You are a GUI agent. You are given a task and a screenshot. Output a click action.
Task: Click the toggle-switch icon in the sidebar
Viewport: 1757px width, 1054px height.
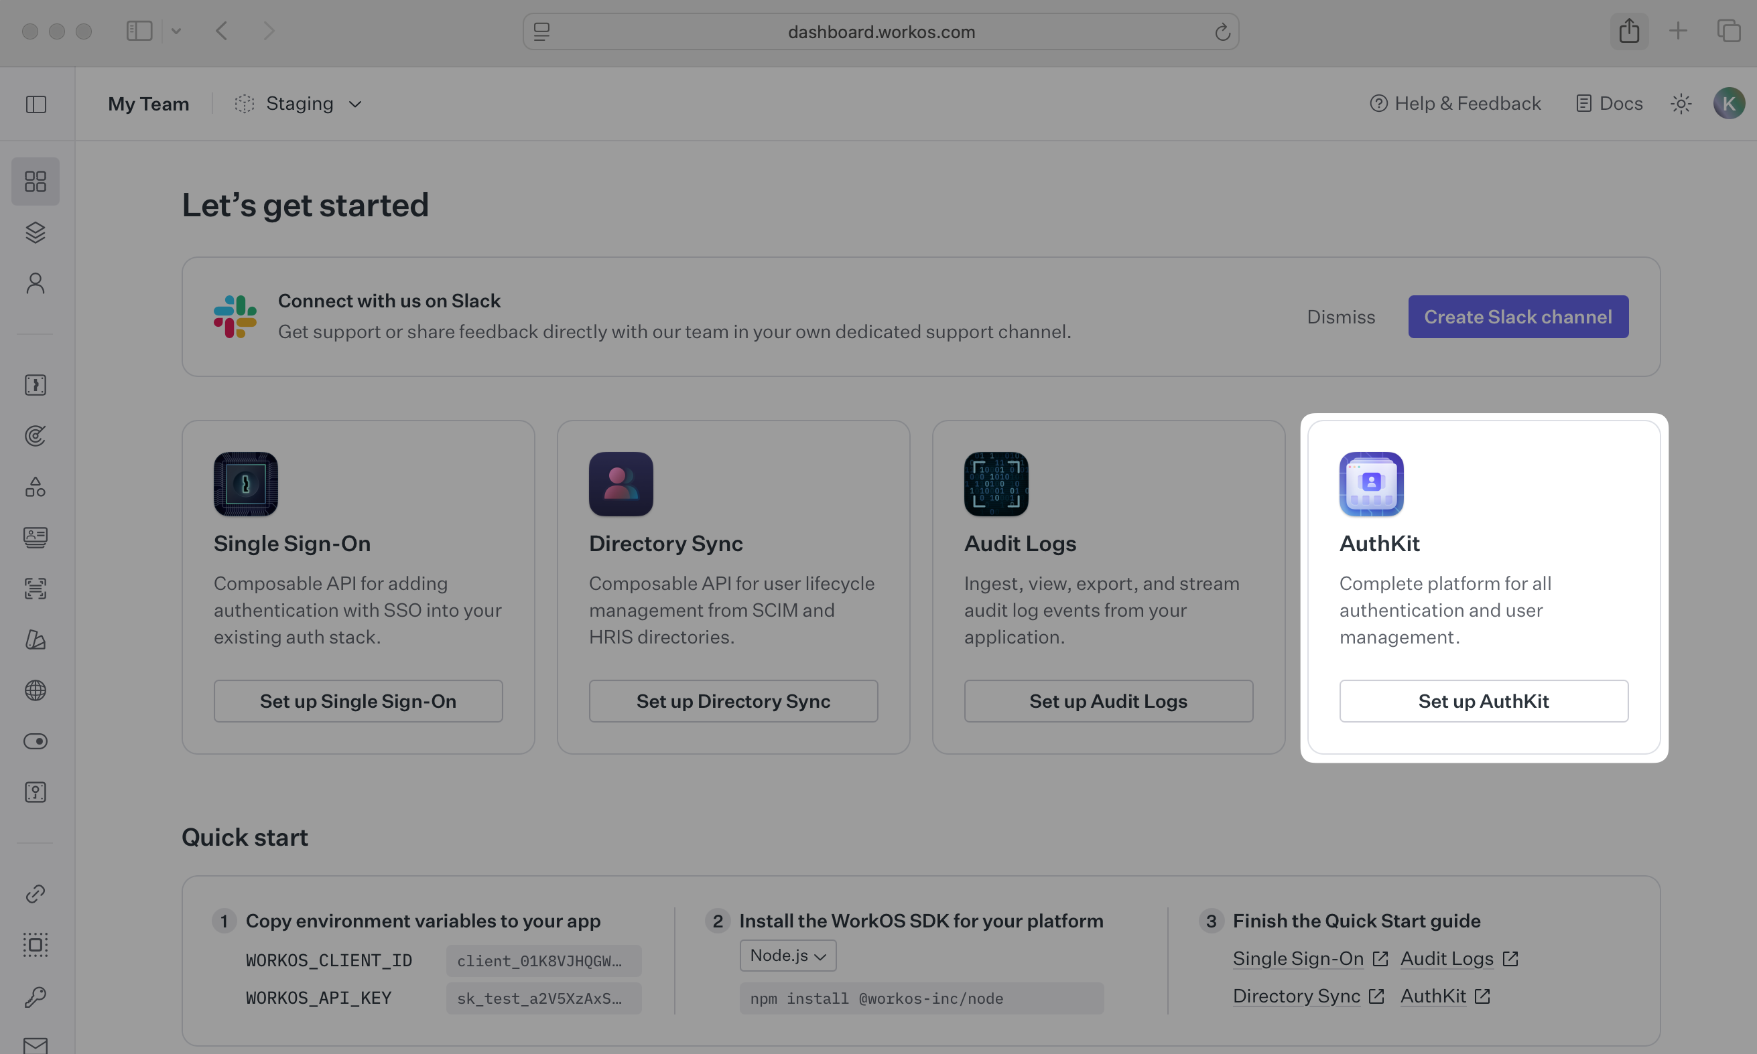click(35, 741)
